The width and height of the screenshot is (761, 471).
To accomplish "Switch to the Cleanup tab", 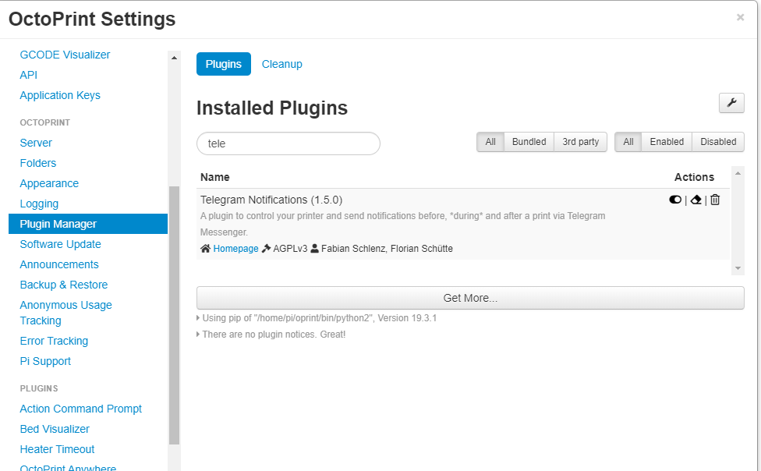I will tap(282, 64).
